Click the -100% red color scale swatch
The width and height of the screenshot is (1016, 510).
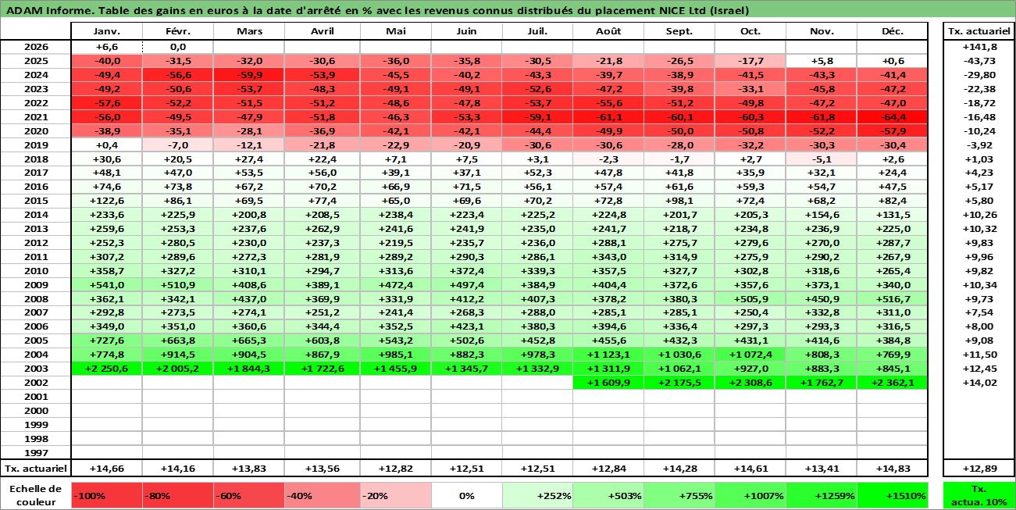pyautogui.click(x=106, y=495)
